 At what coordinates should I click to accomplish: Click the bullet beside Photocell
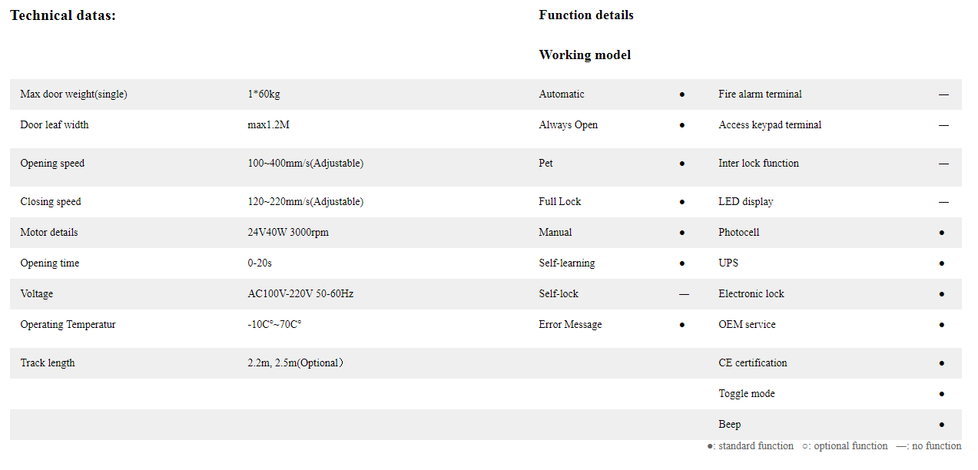point(941,233)
